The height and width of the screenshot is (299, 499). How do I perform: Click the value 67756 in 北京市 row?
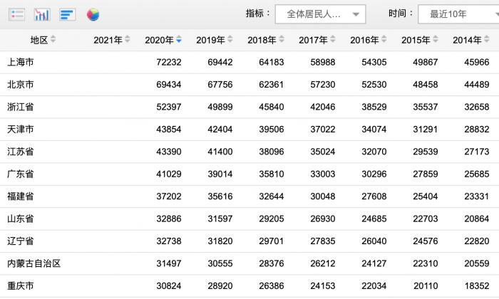click(220, 85)
